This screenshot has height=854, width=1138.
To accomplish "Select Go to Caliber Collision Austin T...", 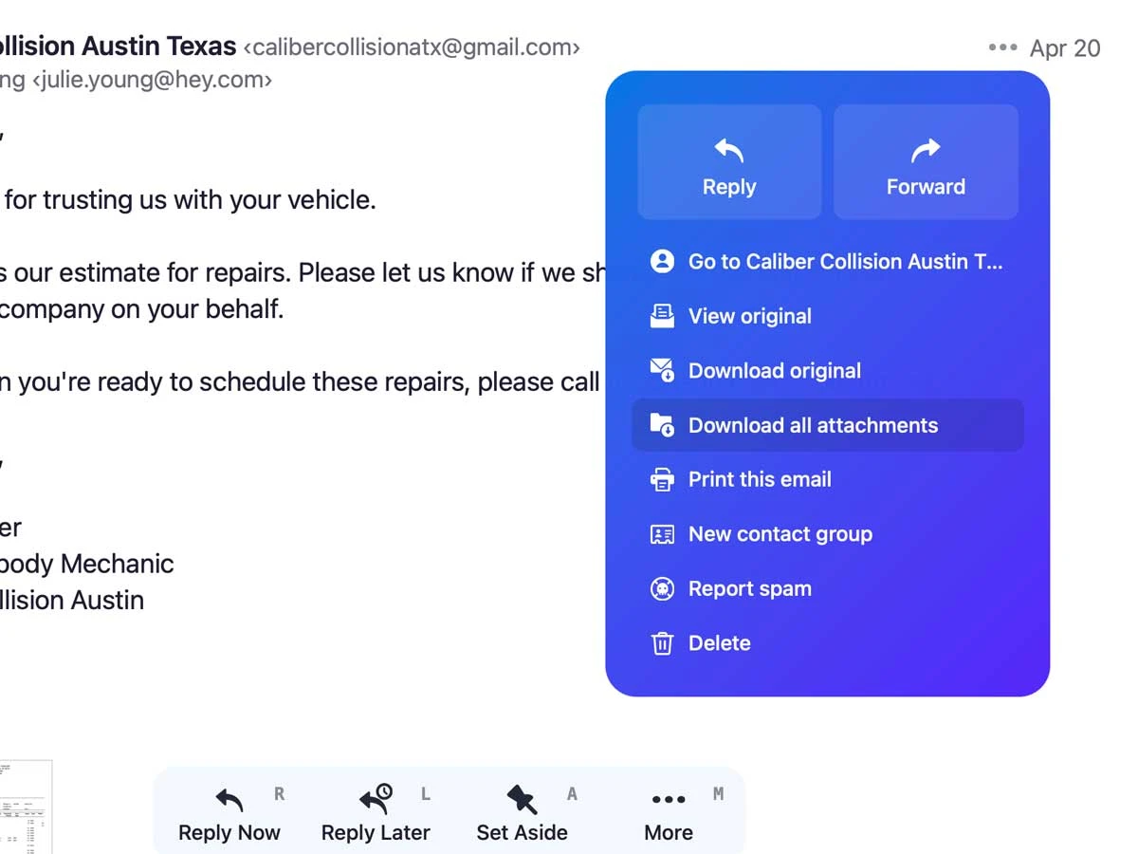I will pyautogui.click(x=827, y=262).
